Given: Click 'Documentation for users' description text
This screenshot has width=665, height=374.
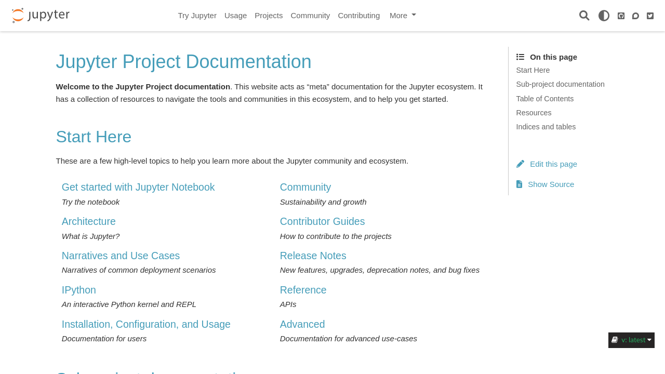Looking at the screenshot, I should click(104, 339).
